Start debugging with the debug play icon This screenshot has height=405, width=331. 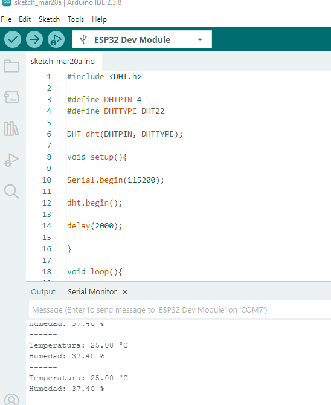(56, 39)
